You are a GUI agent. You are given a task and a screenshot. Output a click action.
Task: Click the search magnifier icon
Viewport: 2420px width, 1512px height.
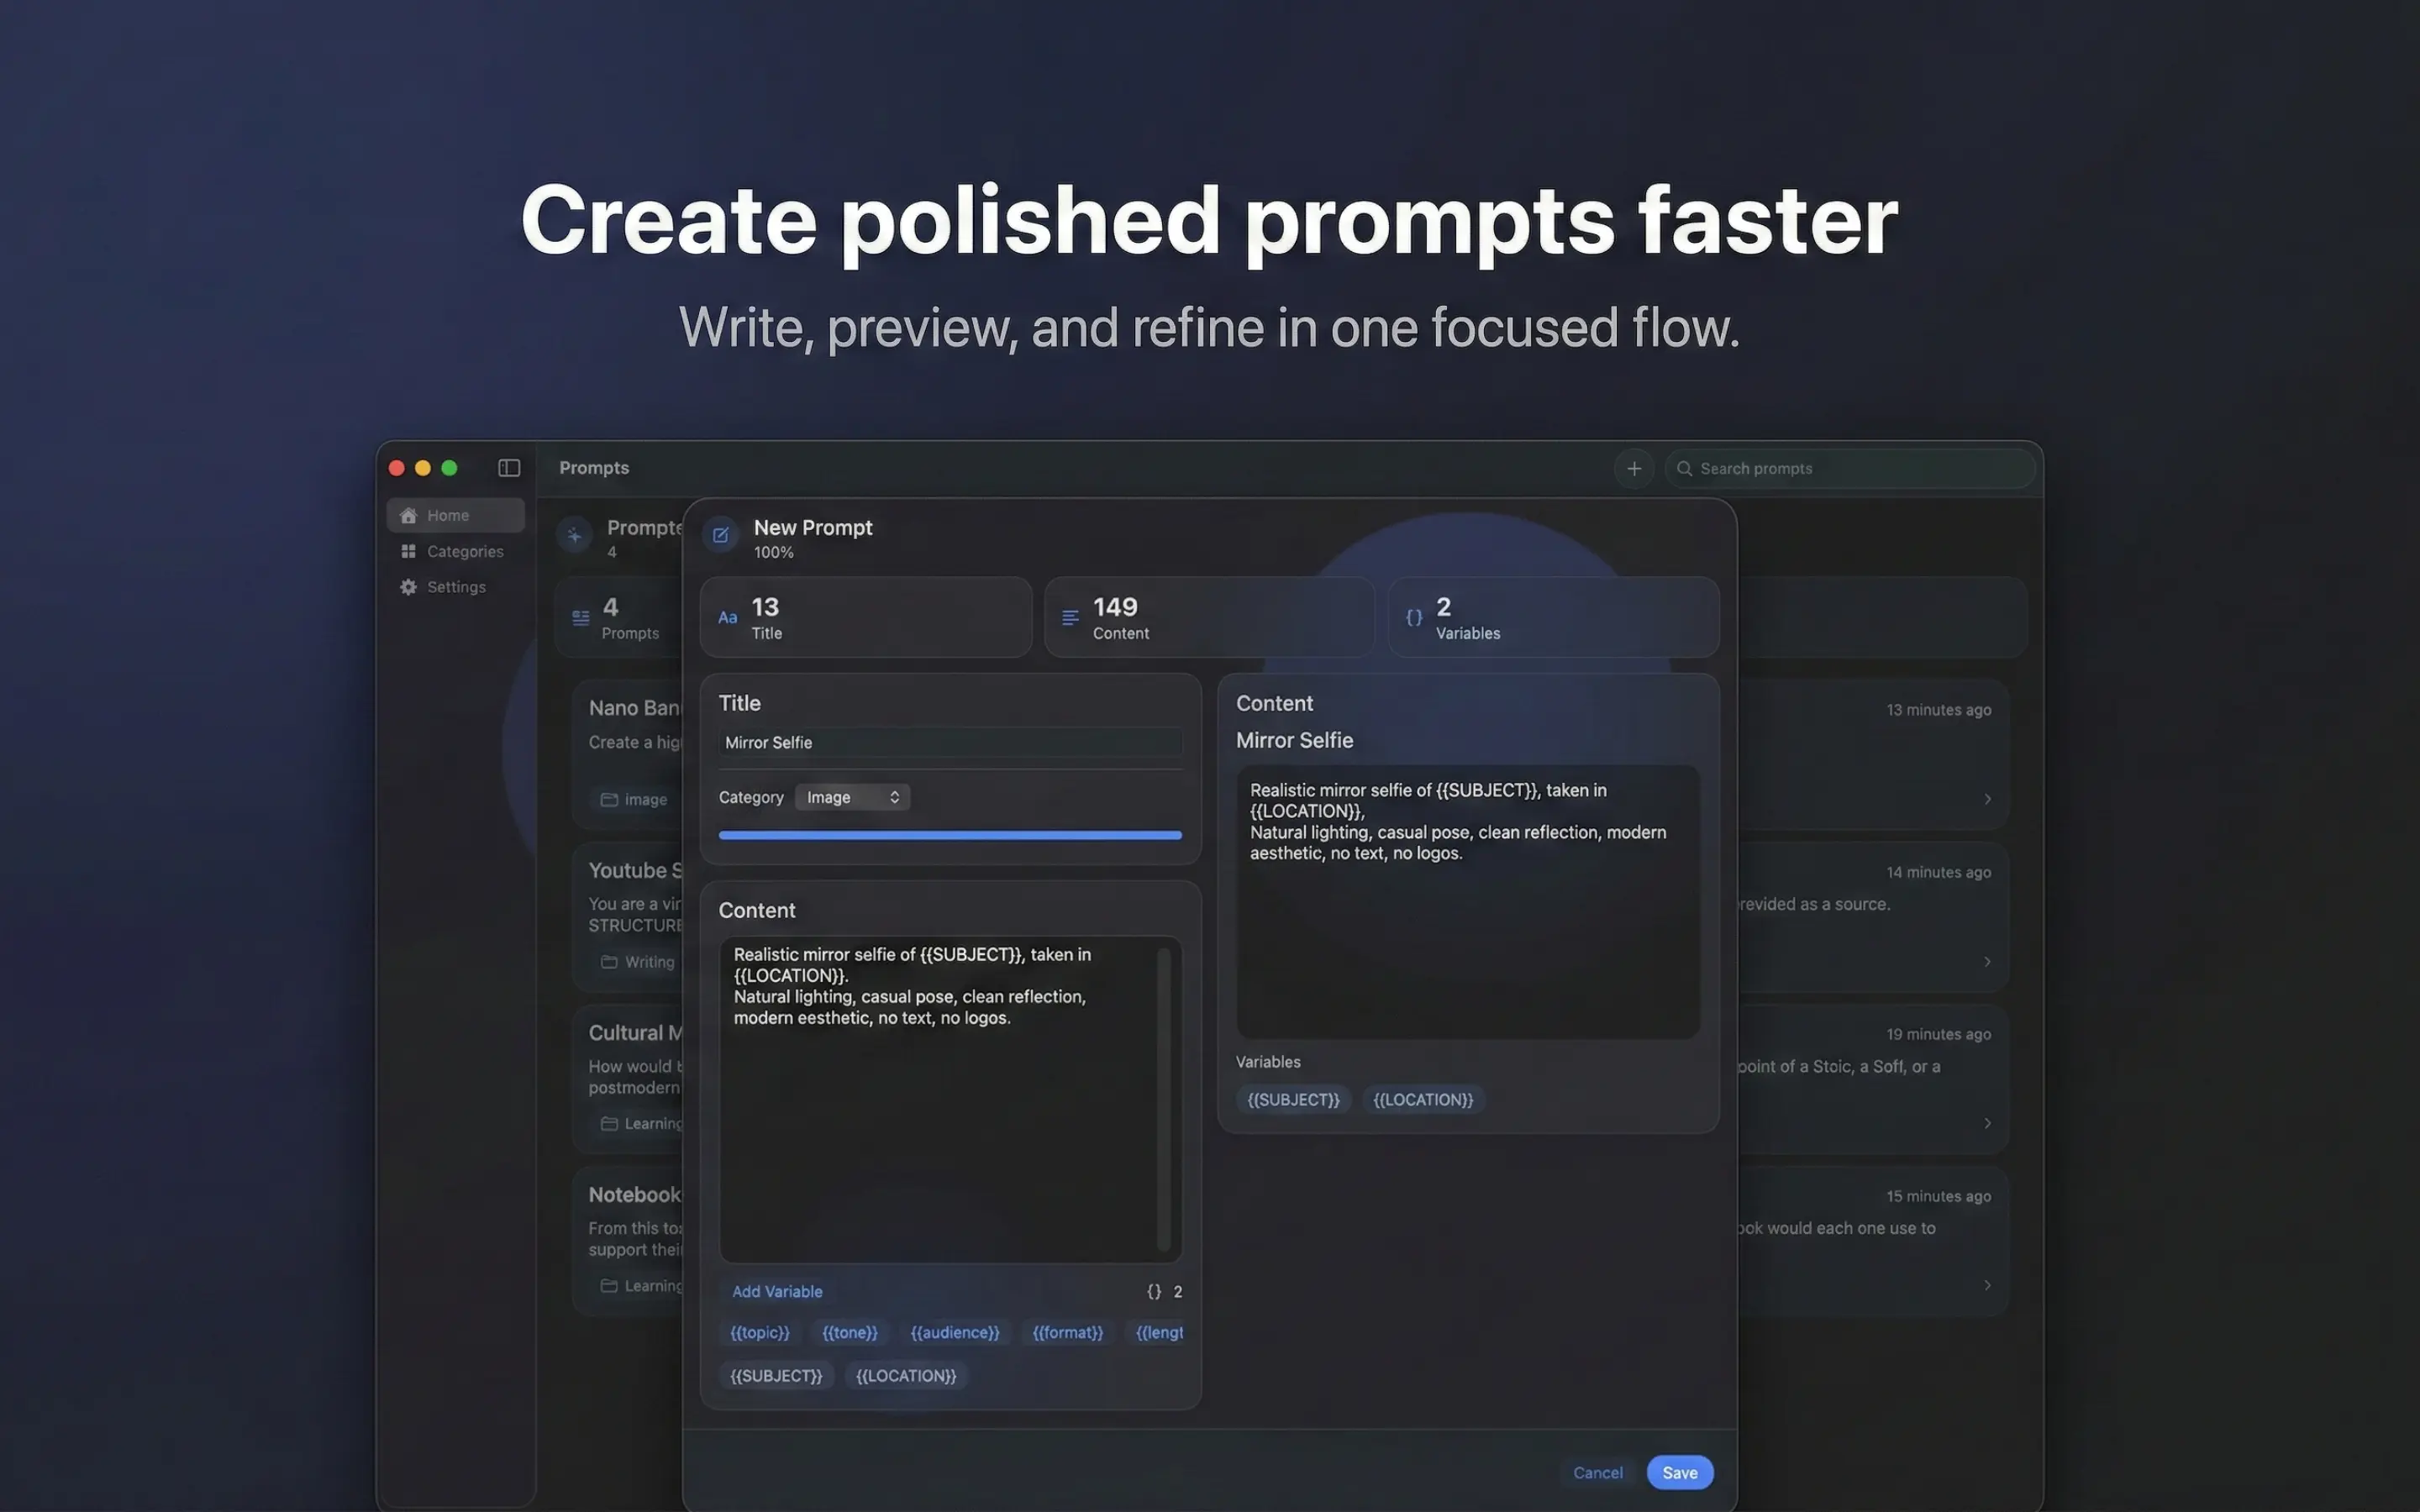(1685, 468)
